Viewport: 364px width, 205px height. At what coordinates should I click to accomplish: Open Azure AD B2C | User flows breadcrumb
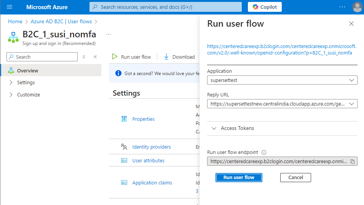[61, 21]
